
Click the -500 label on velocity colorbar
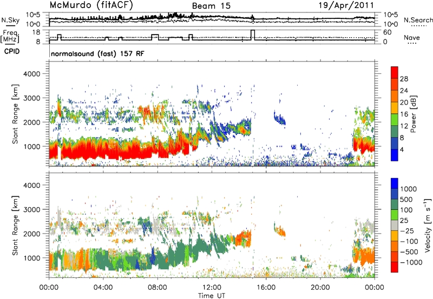pos(409,252)
